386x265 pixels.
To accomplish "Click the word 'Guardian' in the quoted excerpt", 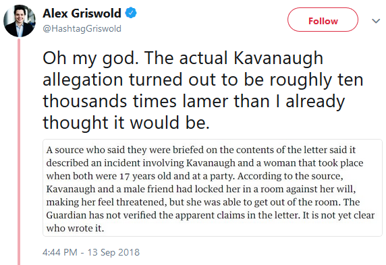I will coord(66,215).
